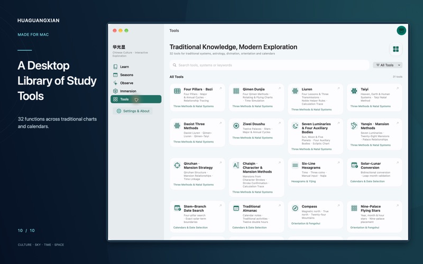Click the Qinzhan Mansion Strategy target icon
This screenshot has width=423, height=264.
177,165
